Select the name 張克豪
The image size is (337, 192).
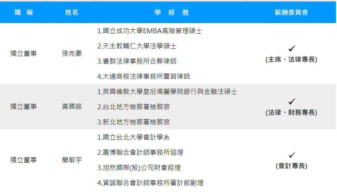[x=72, y=54]
